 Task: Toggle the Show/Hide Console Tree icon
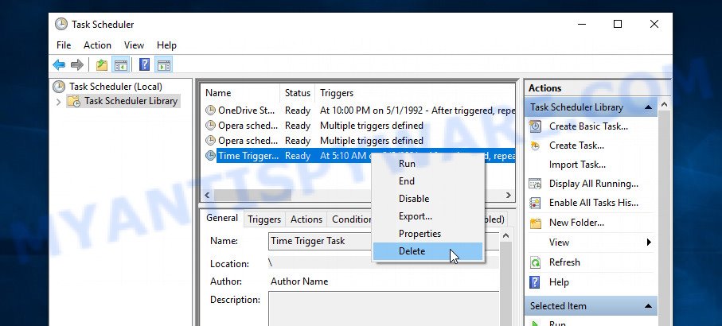(x=121, y=65)
